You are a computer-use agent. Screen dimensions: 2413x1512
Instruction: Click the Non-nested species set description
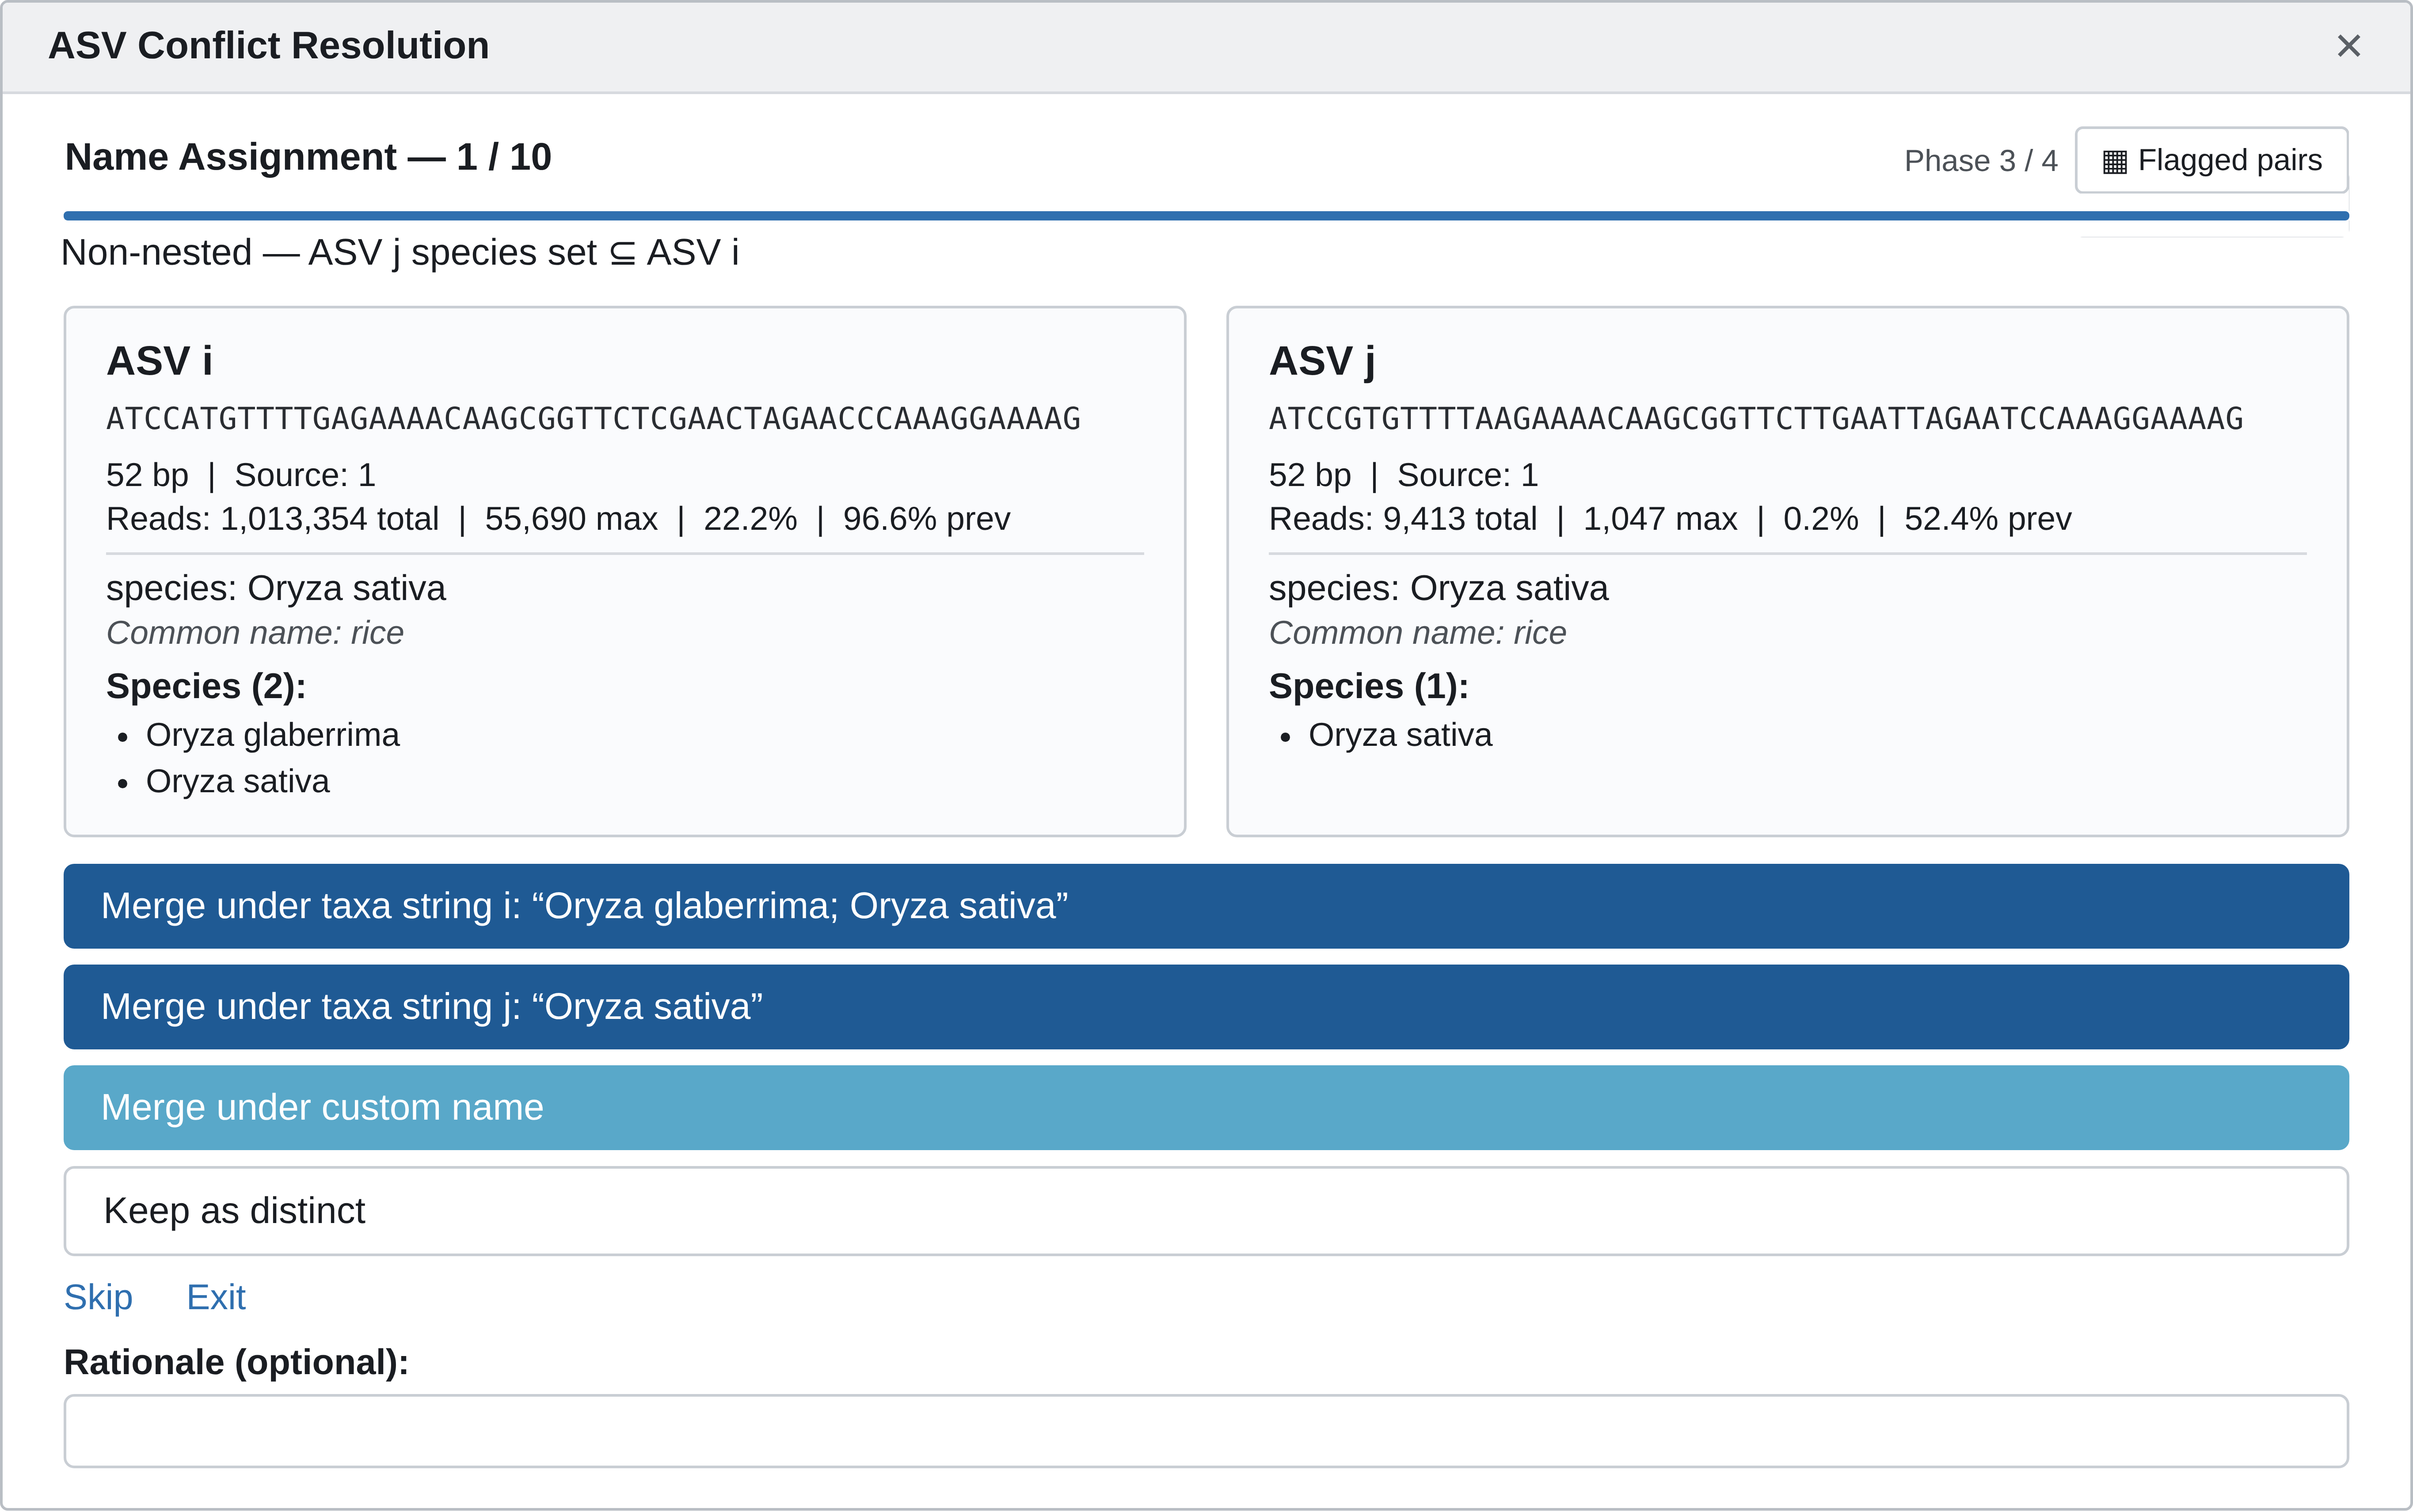400,253
